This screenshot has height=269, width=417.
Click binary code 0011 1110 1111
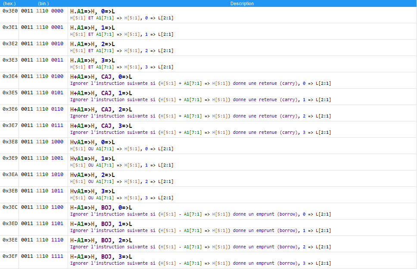click(42, 256)
